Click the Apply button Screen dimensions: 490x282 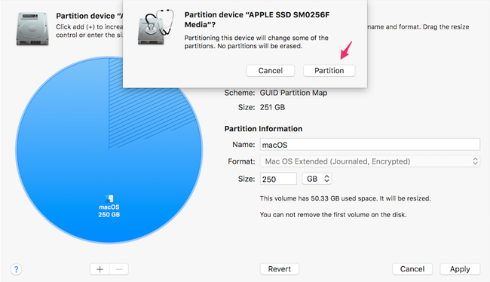tap(460, 269)
